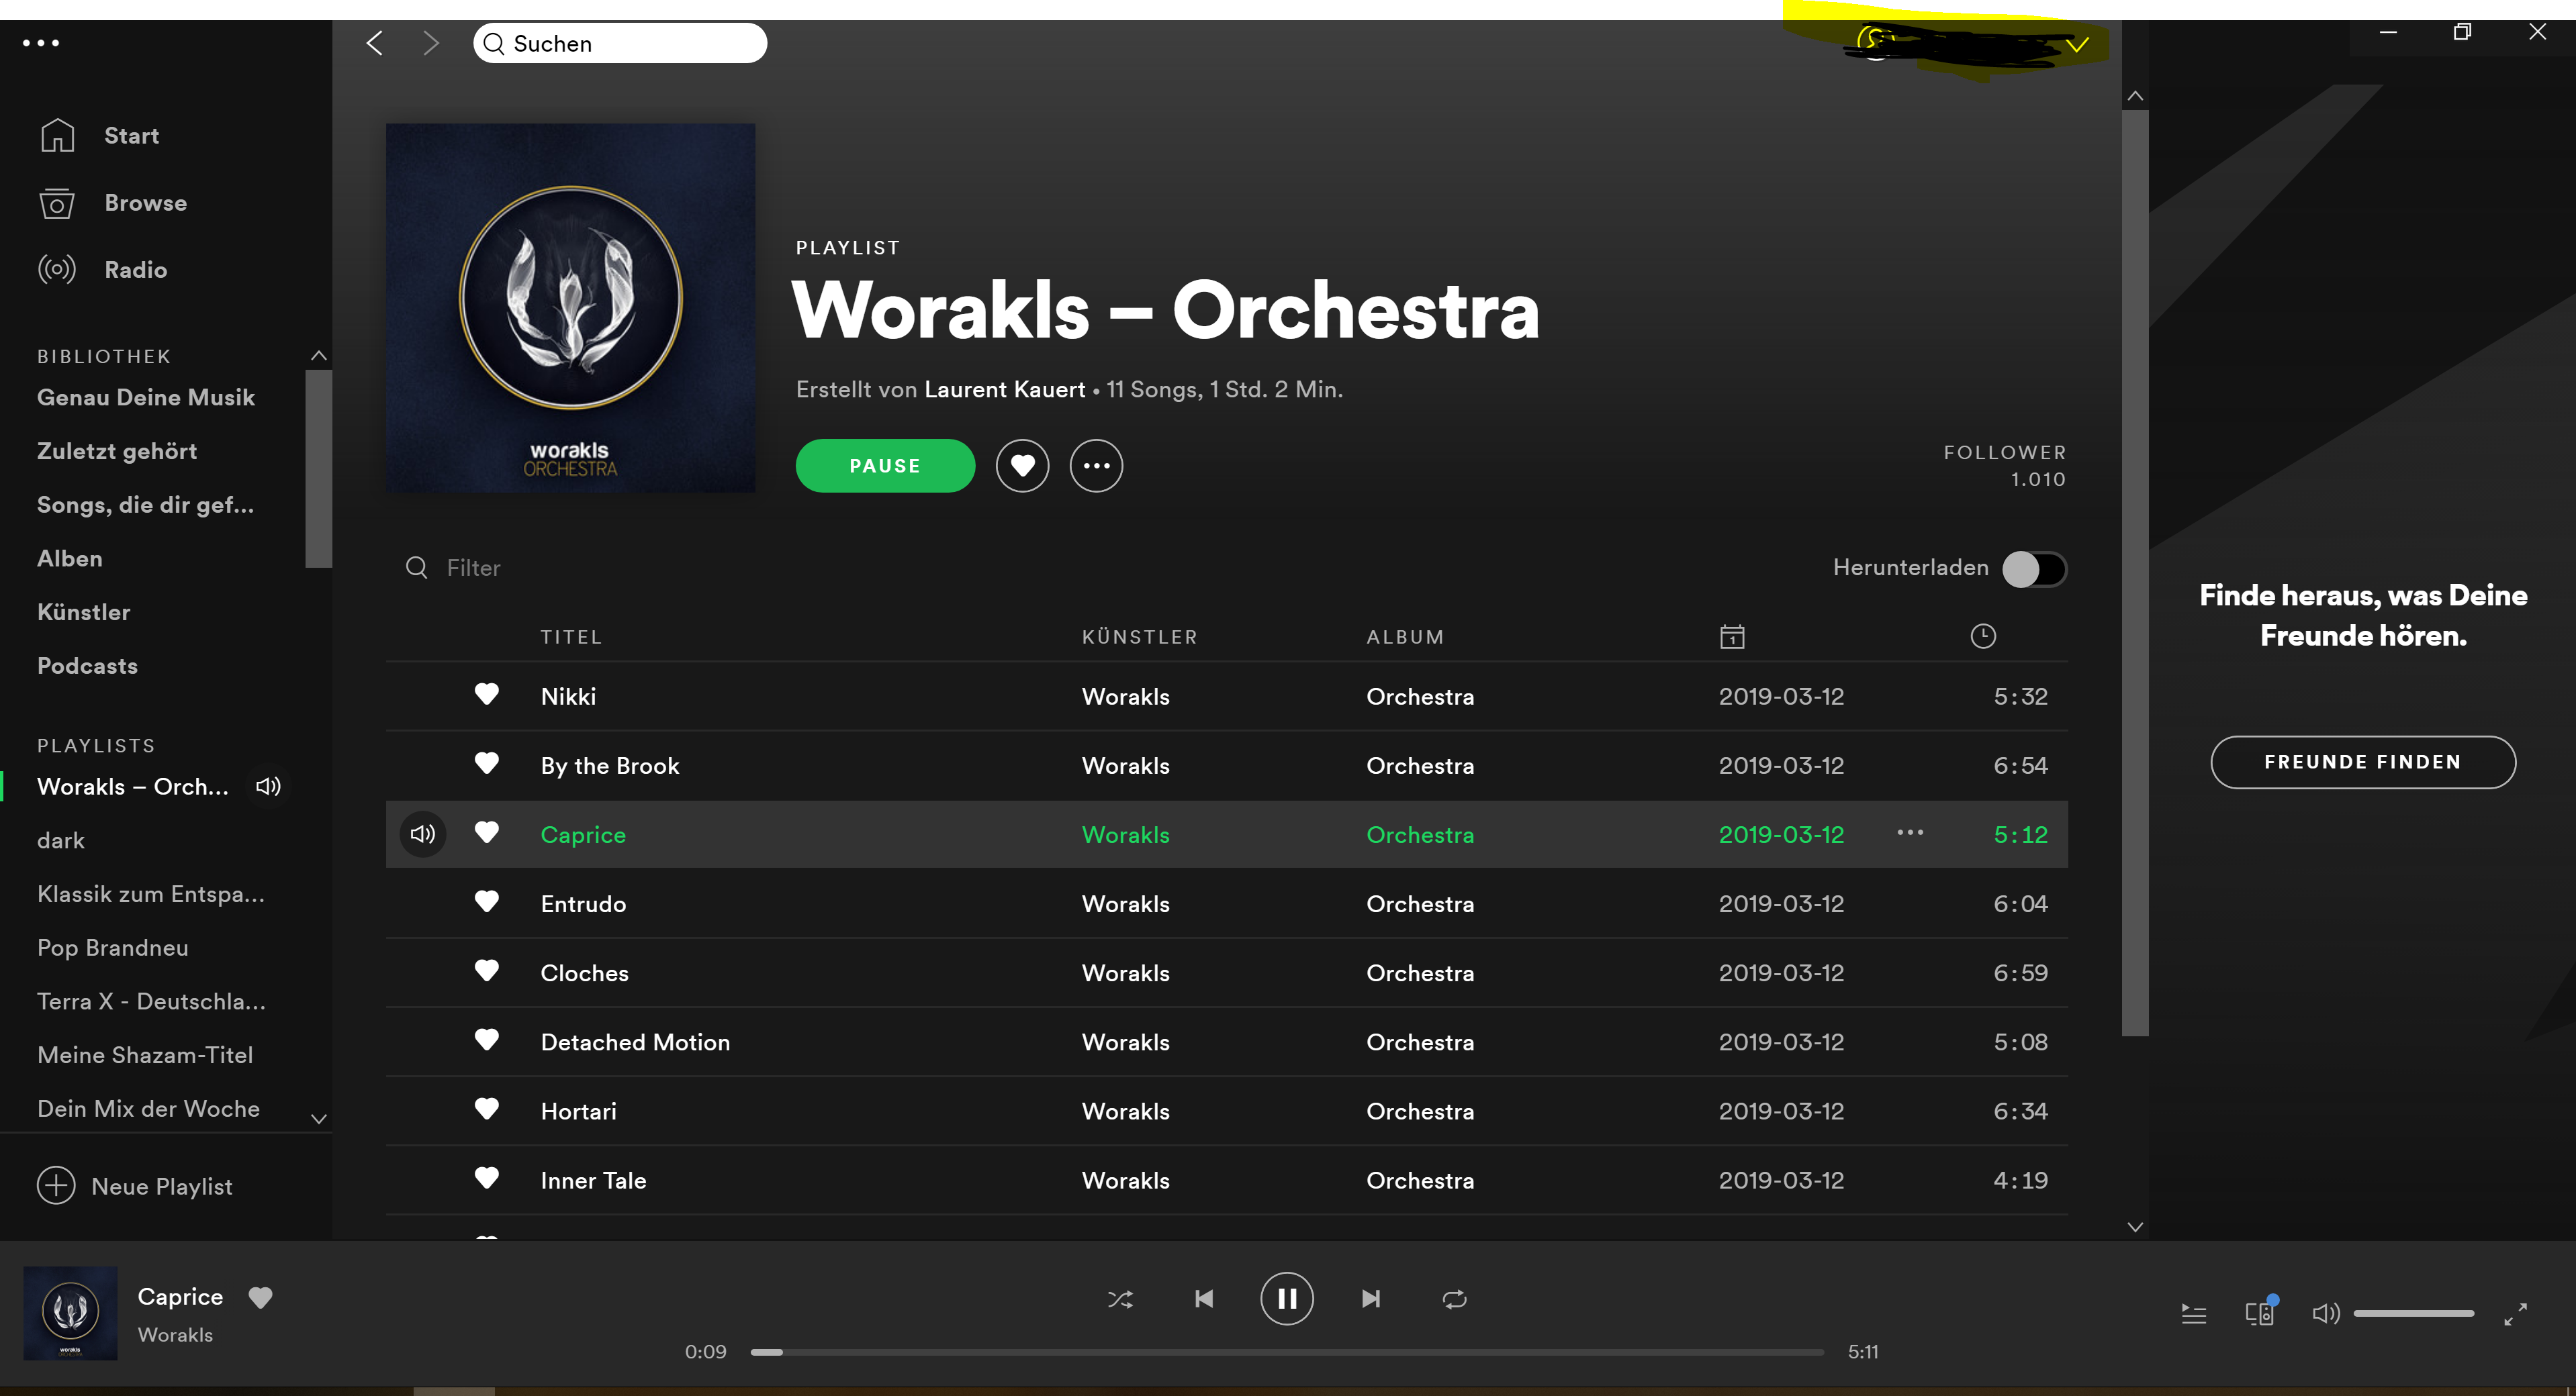The width and height of the screenshot is (2576, 1396).
Task: Collapse the Bibliothek section chevron
Action: click(318, 356)
